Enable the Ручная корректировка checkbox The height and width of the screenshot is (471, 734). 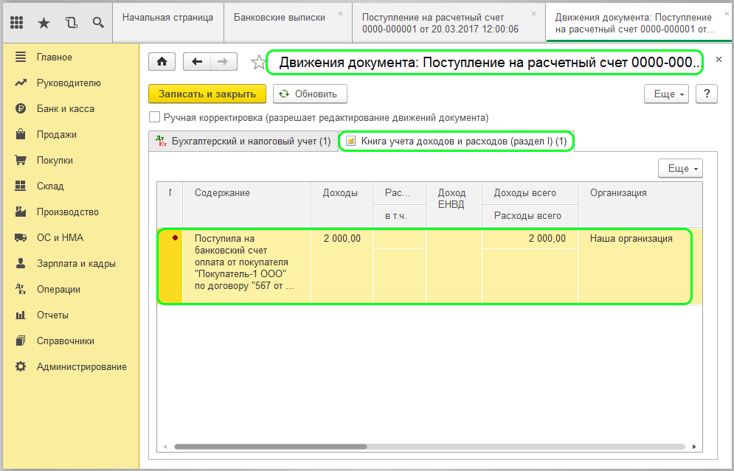click(154, 117)
